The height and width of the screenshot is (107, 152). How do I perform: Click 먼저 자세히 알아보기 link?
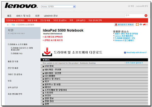pyautogui.click(x=134, y=63)
